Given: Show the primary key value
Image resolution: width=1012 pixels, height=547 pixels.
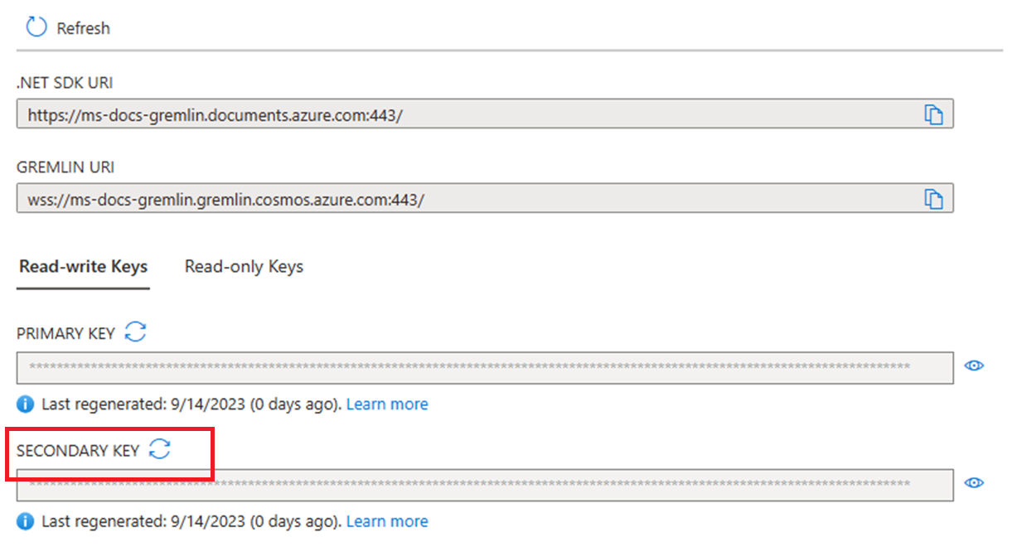Looking at the screenshot, I should point(975,365).
